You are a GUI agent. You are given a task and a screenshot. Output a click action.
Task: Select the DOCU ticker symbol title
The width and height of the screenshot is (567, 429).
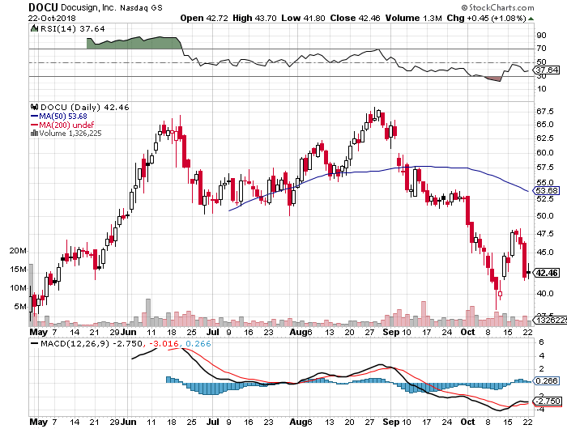47,6
